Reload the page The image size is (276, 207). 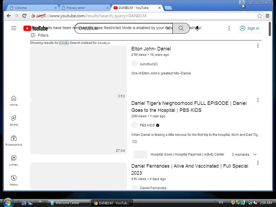(x=24, y=16)
